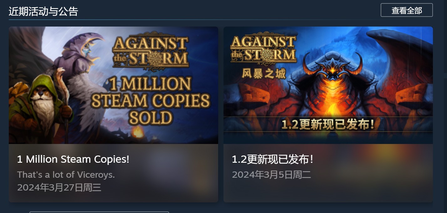Open the 查看全部 button

pos(407,10)
